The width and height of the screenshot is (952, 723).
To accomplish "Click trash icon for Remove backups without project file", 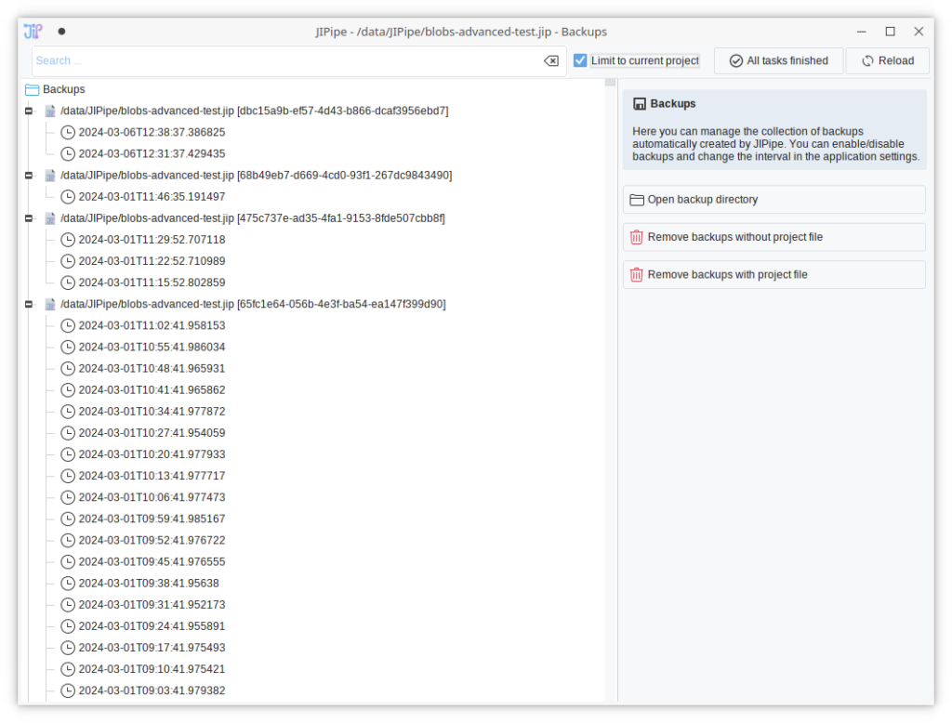I will click(x=637, y=237).
